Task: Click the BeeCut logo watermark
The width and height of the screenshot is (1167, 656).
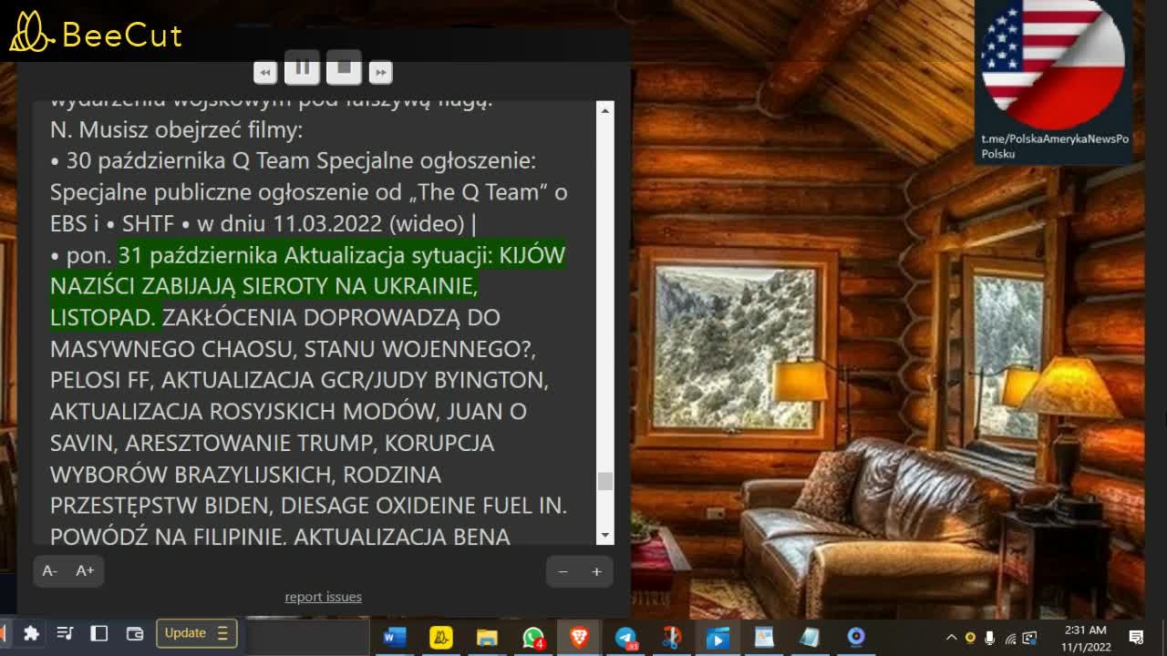Action: tap(96, 33)
